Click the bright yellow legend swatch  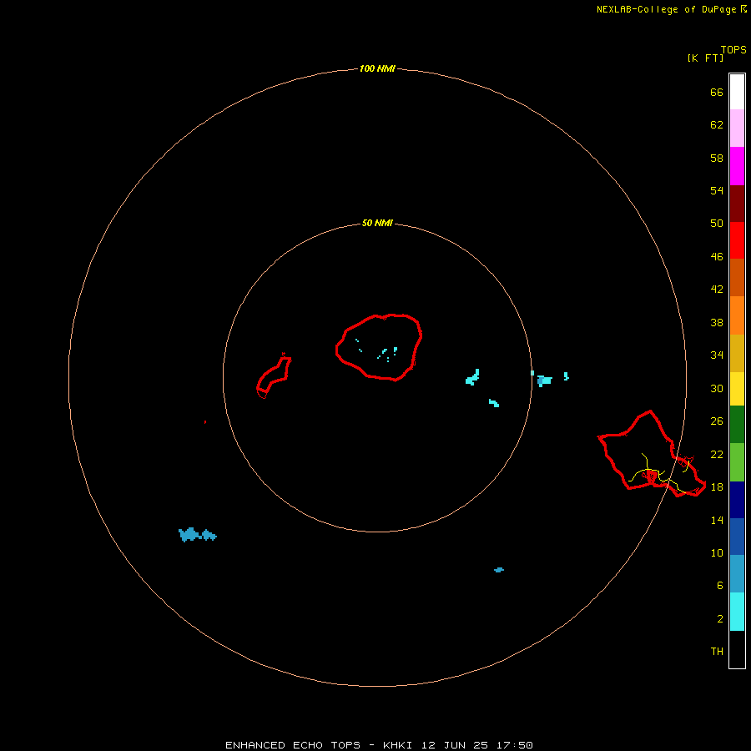pyautogui.click(x=737, y=389)
